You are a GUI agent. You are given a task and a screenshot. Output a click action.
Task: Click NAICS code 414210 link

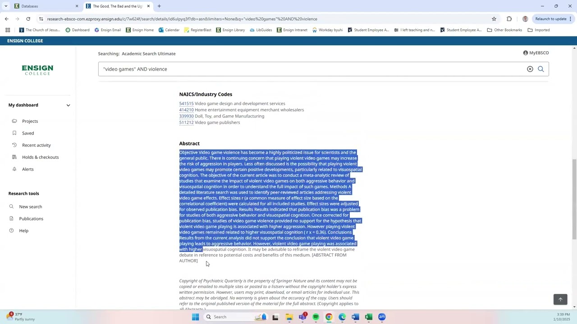pos(186,110)
